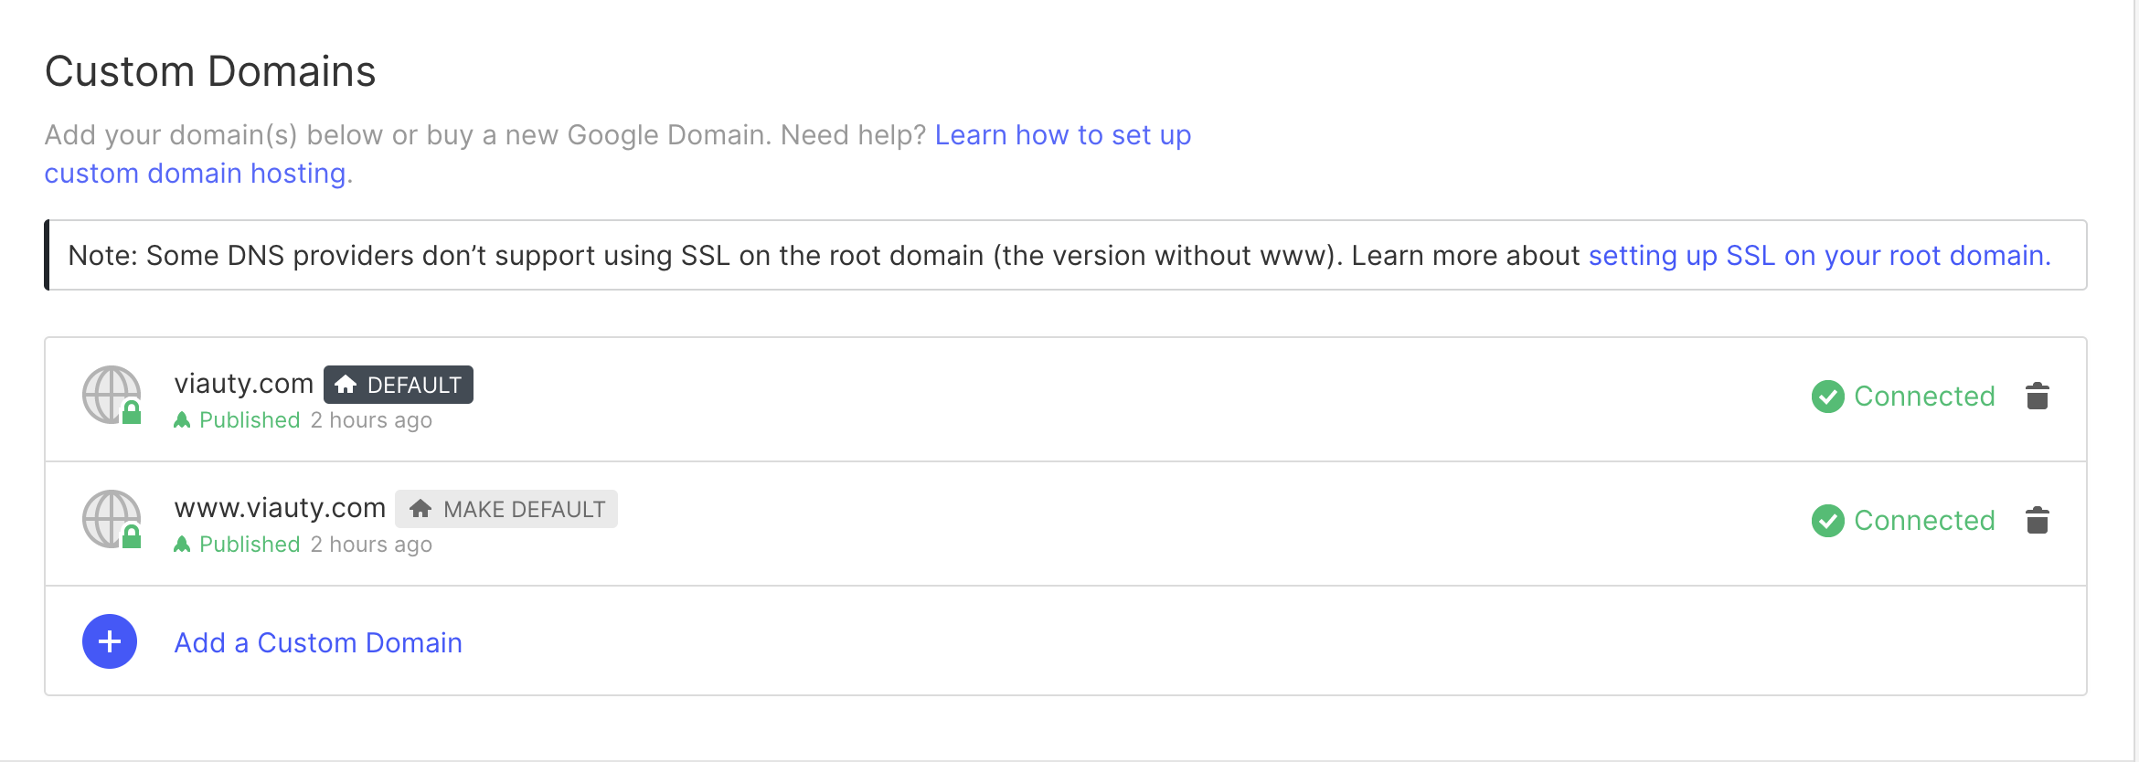
Task: Click the DEFAULT badge next to viauty.com
Action: [399, 385]
